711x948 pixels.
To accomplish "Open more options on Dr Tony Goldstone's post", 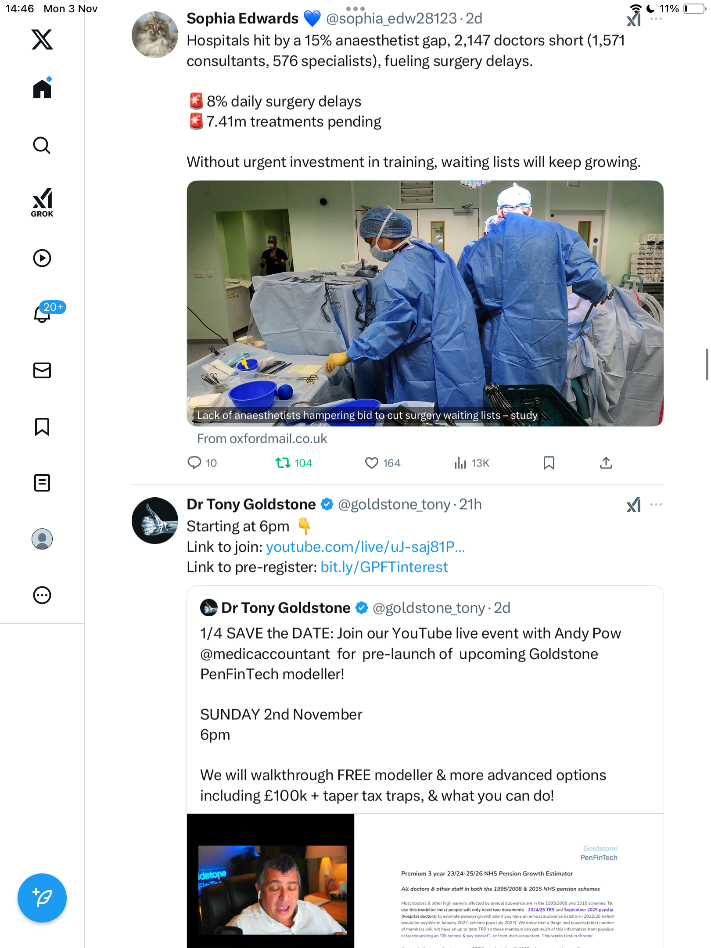I will [656, 505].
